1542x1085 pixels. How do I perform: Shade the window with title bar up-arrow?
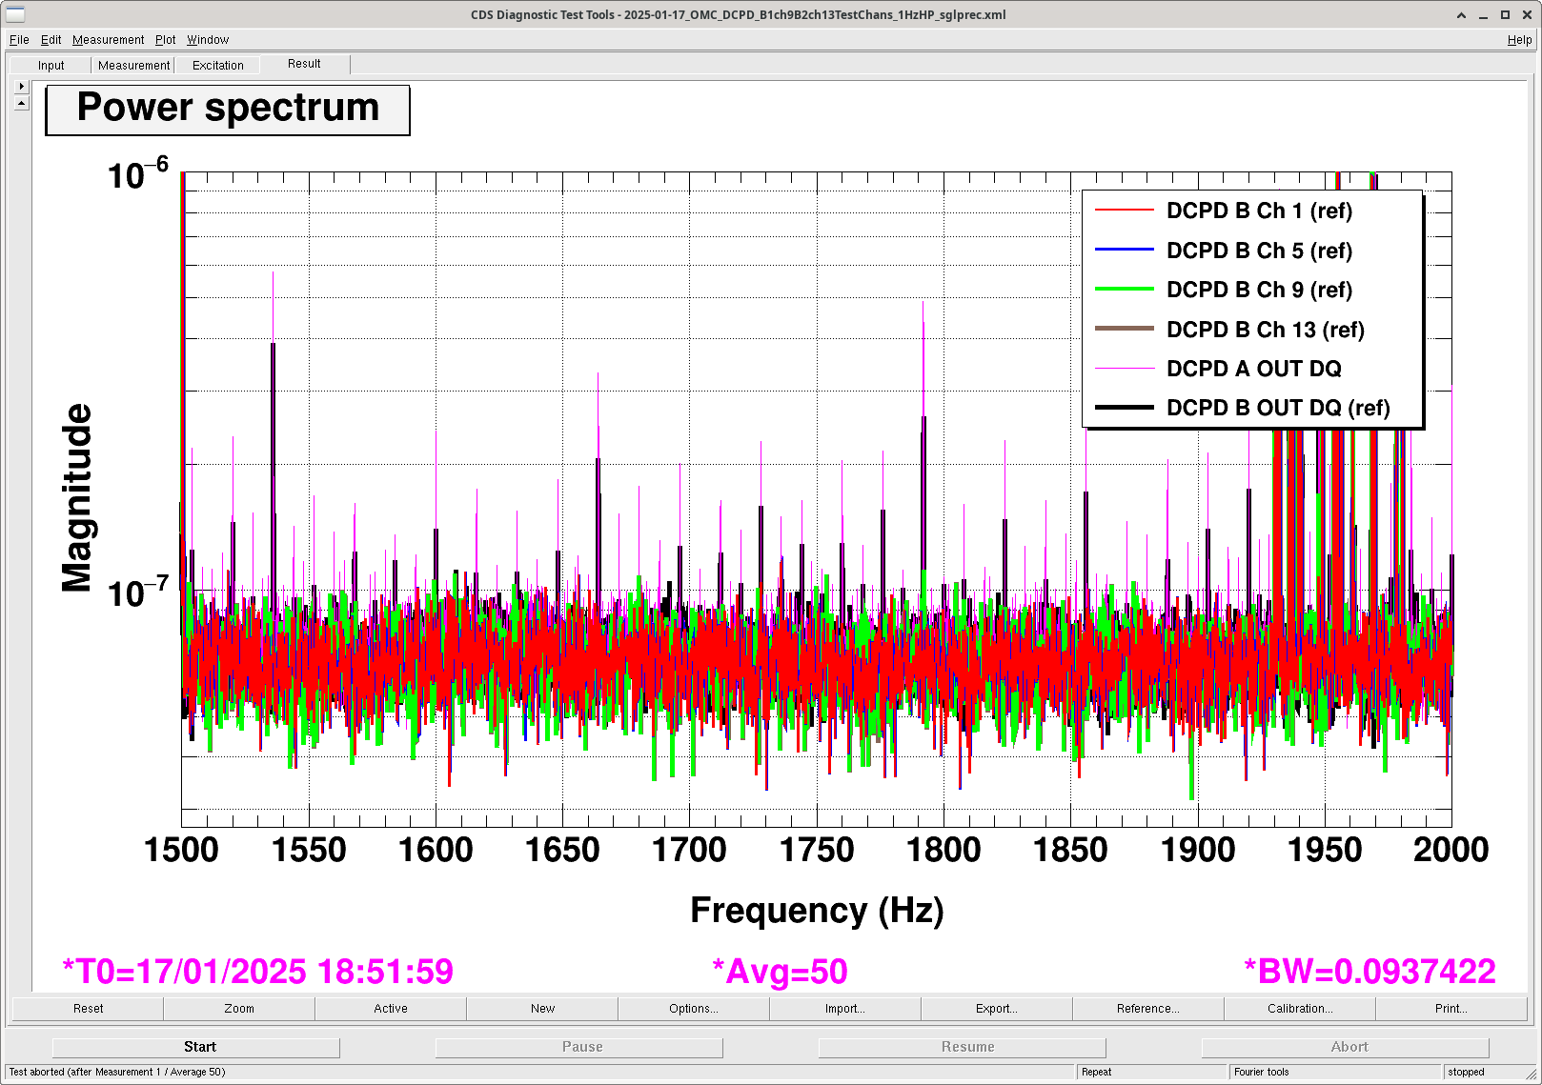1461,15
